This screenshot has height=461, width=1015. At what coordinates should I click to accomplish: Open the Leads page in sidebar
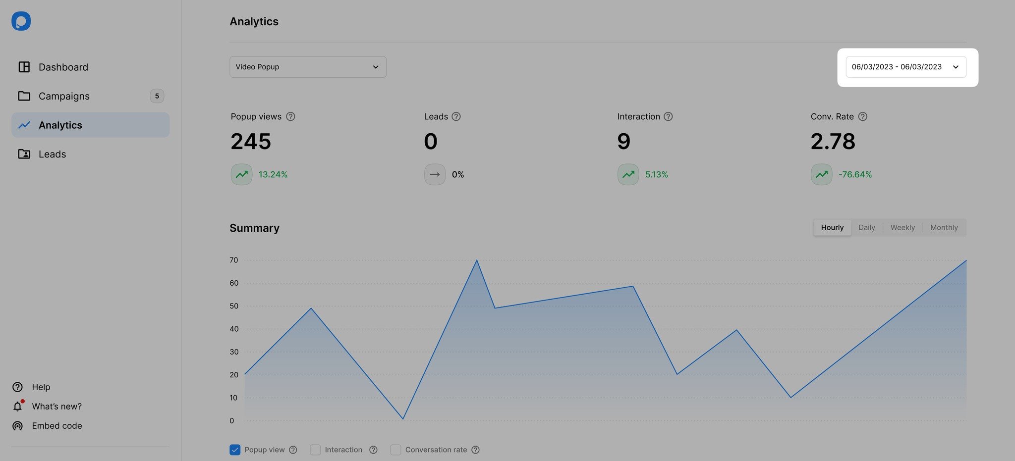(x=90, y=154)
